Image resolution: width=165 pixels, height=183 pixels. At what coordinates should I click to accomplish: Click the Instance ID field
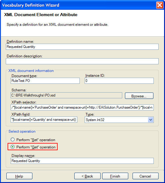pos(119,81)
